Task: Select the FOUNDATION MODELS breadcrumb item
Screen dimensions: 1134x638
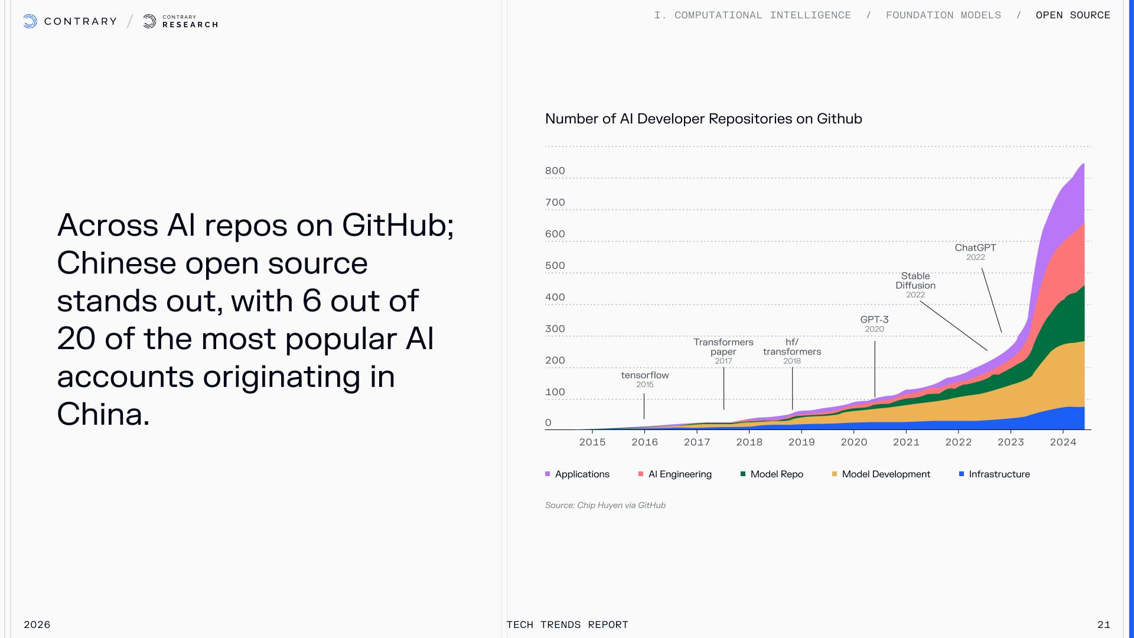Action: (943, 15)
